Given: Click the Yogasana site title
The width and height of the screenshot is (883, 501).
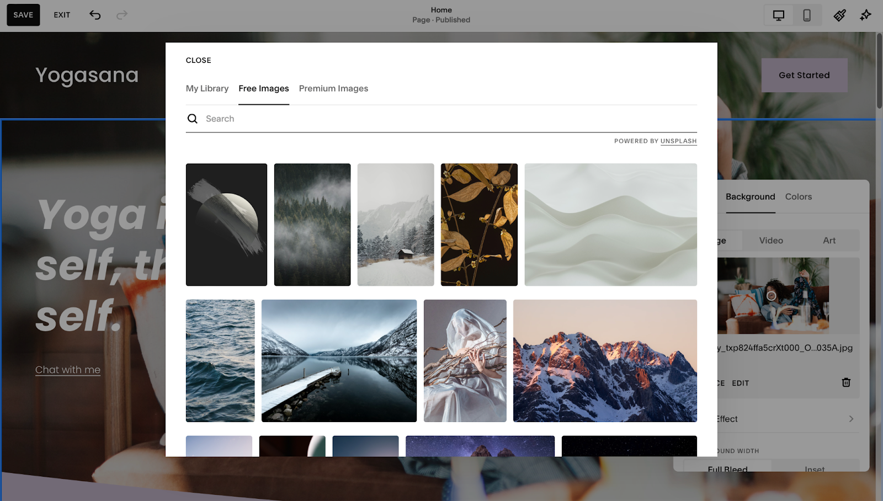Looking at the screenshot, I should pos(87,75).
